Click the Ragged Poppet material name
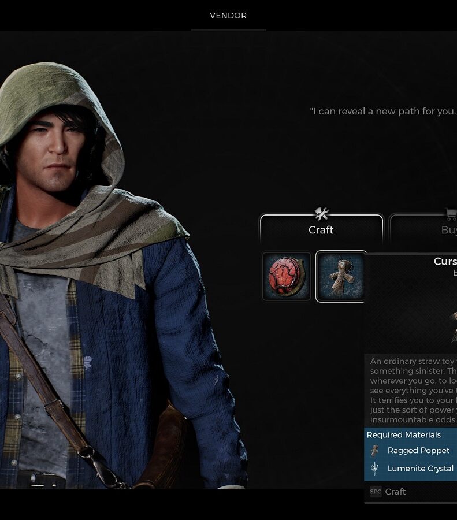Screen dimensions: 457x520 click(418, 450)
